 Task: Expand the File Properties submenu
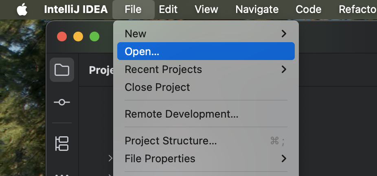pos(284,158)
